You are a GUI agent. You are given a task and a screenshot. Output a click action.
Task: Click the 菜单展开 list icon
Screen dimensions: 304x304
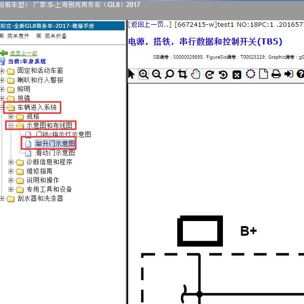[x=2, y=36]
